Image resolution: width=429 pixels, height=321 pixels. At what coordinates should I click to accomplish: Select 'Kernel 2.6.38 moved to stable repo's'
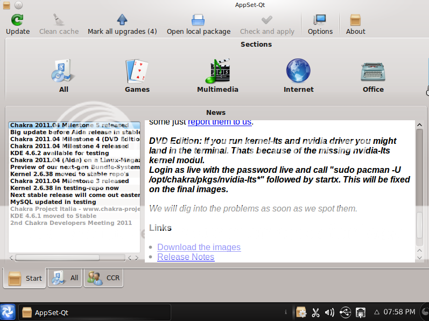click(74, 174)
